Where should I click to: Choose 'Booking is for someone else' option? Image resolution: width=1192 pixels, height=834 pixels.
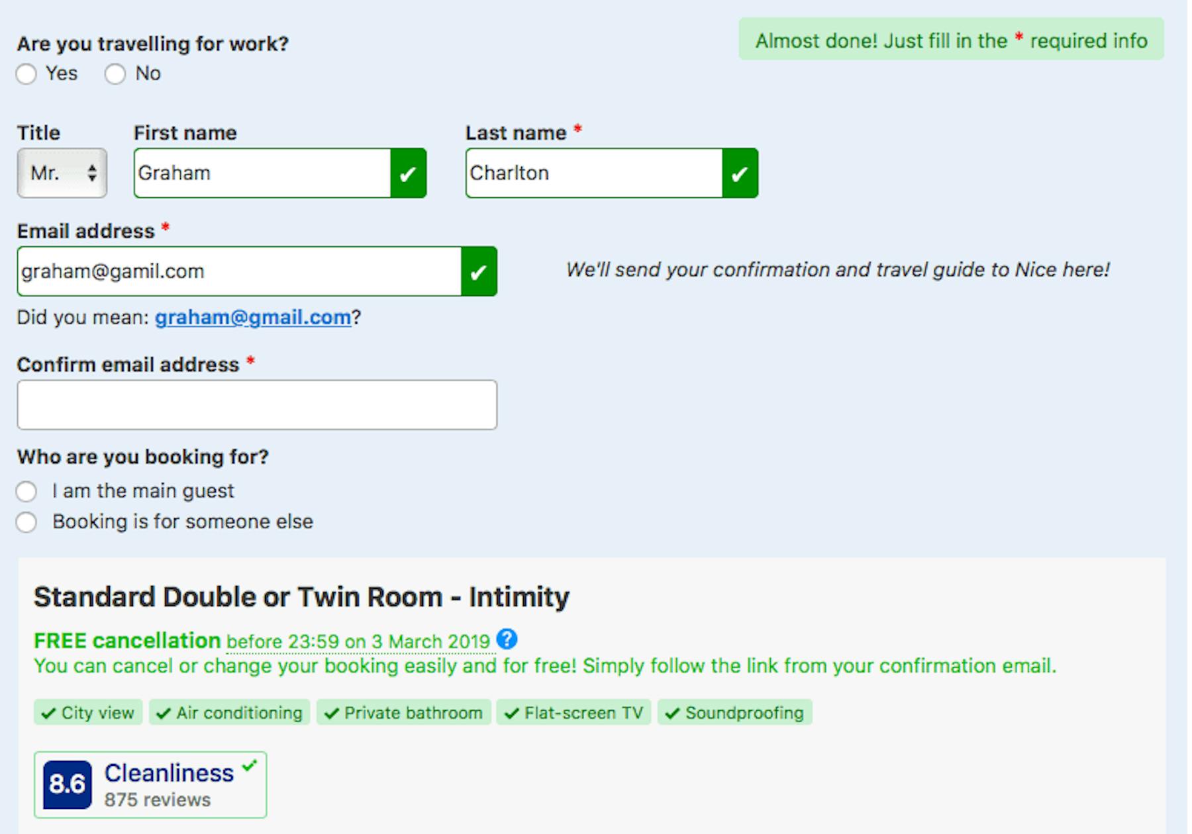click(x=26, y=522)
